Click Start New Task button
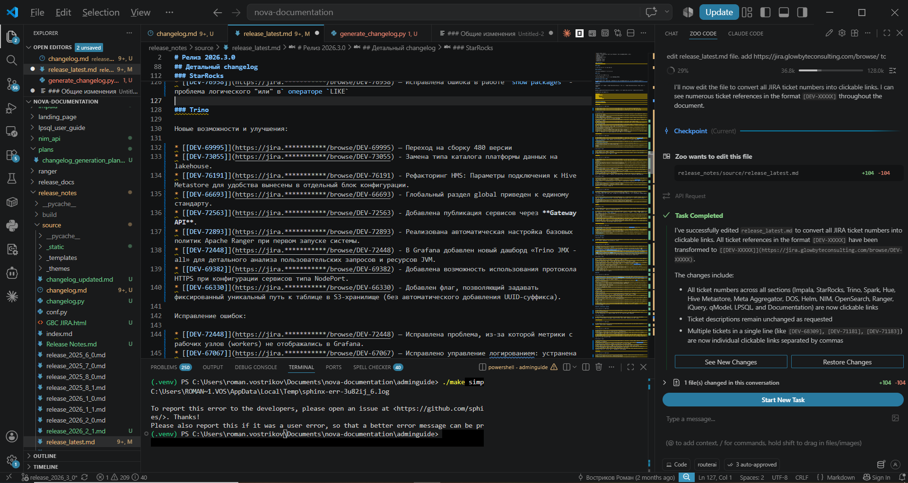This screenshot has width=908, height=483. click(783, 400)
